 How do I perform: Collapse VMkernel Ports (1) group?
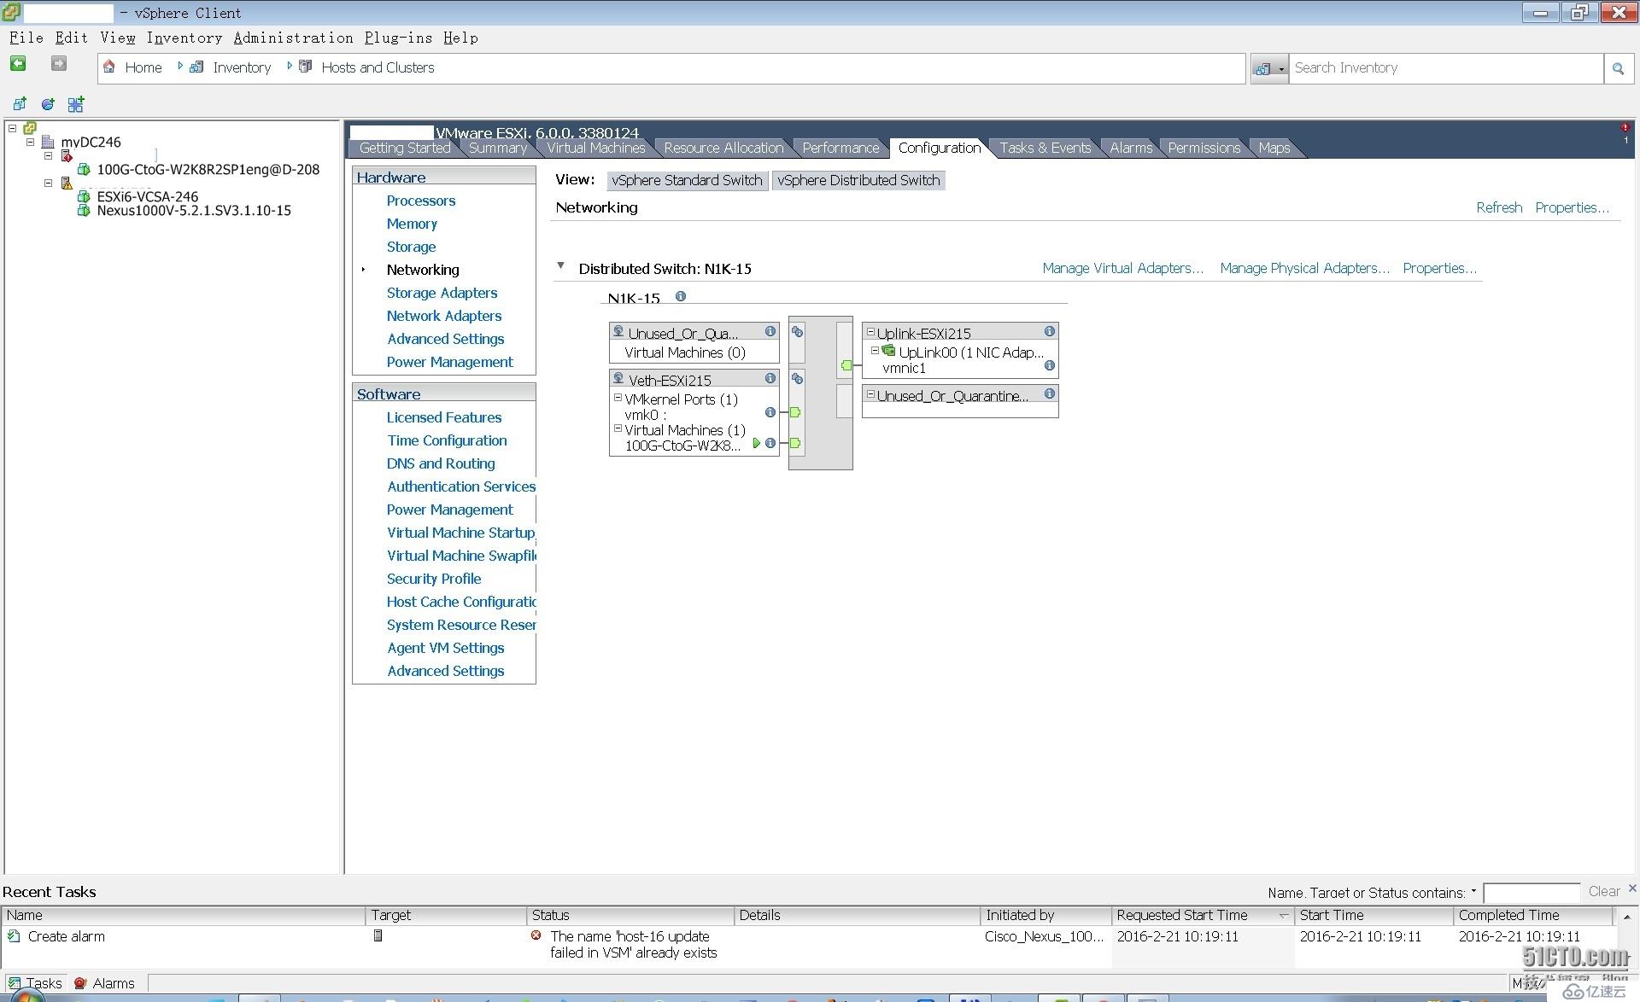pyautogui.click(x=618, y=398)
